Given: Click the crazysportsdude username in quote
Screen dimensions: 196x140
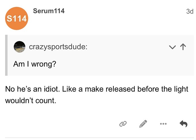Looking at the screenshot, I should pos(57,47).
